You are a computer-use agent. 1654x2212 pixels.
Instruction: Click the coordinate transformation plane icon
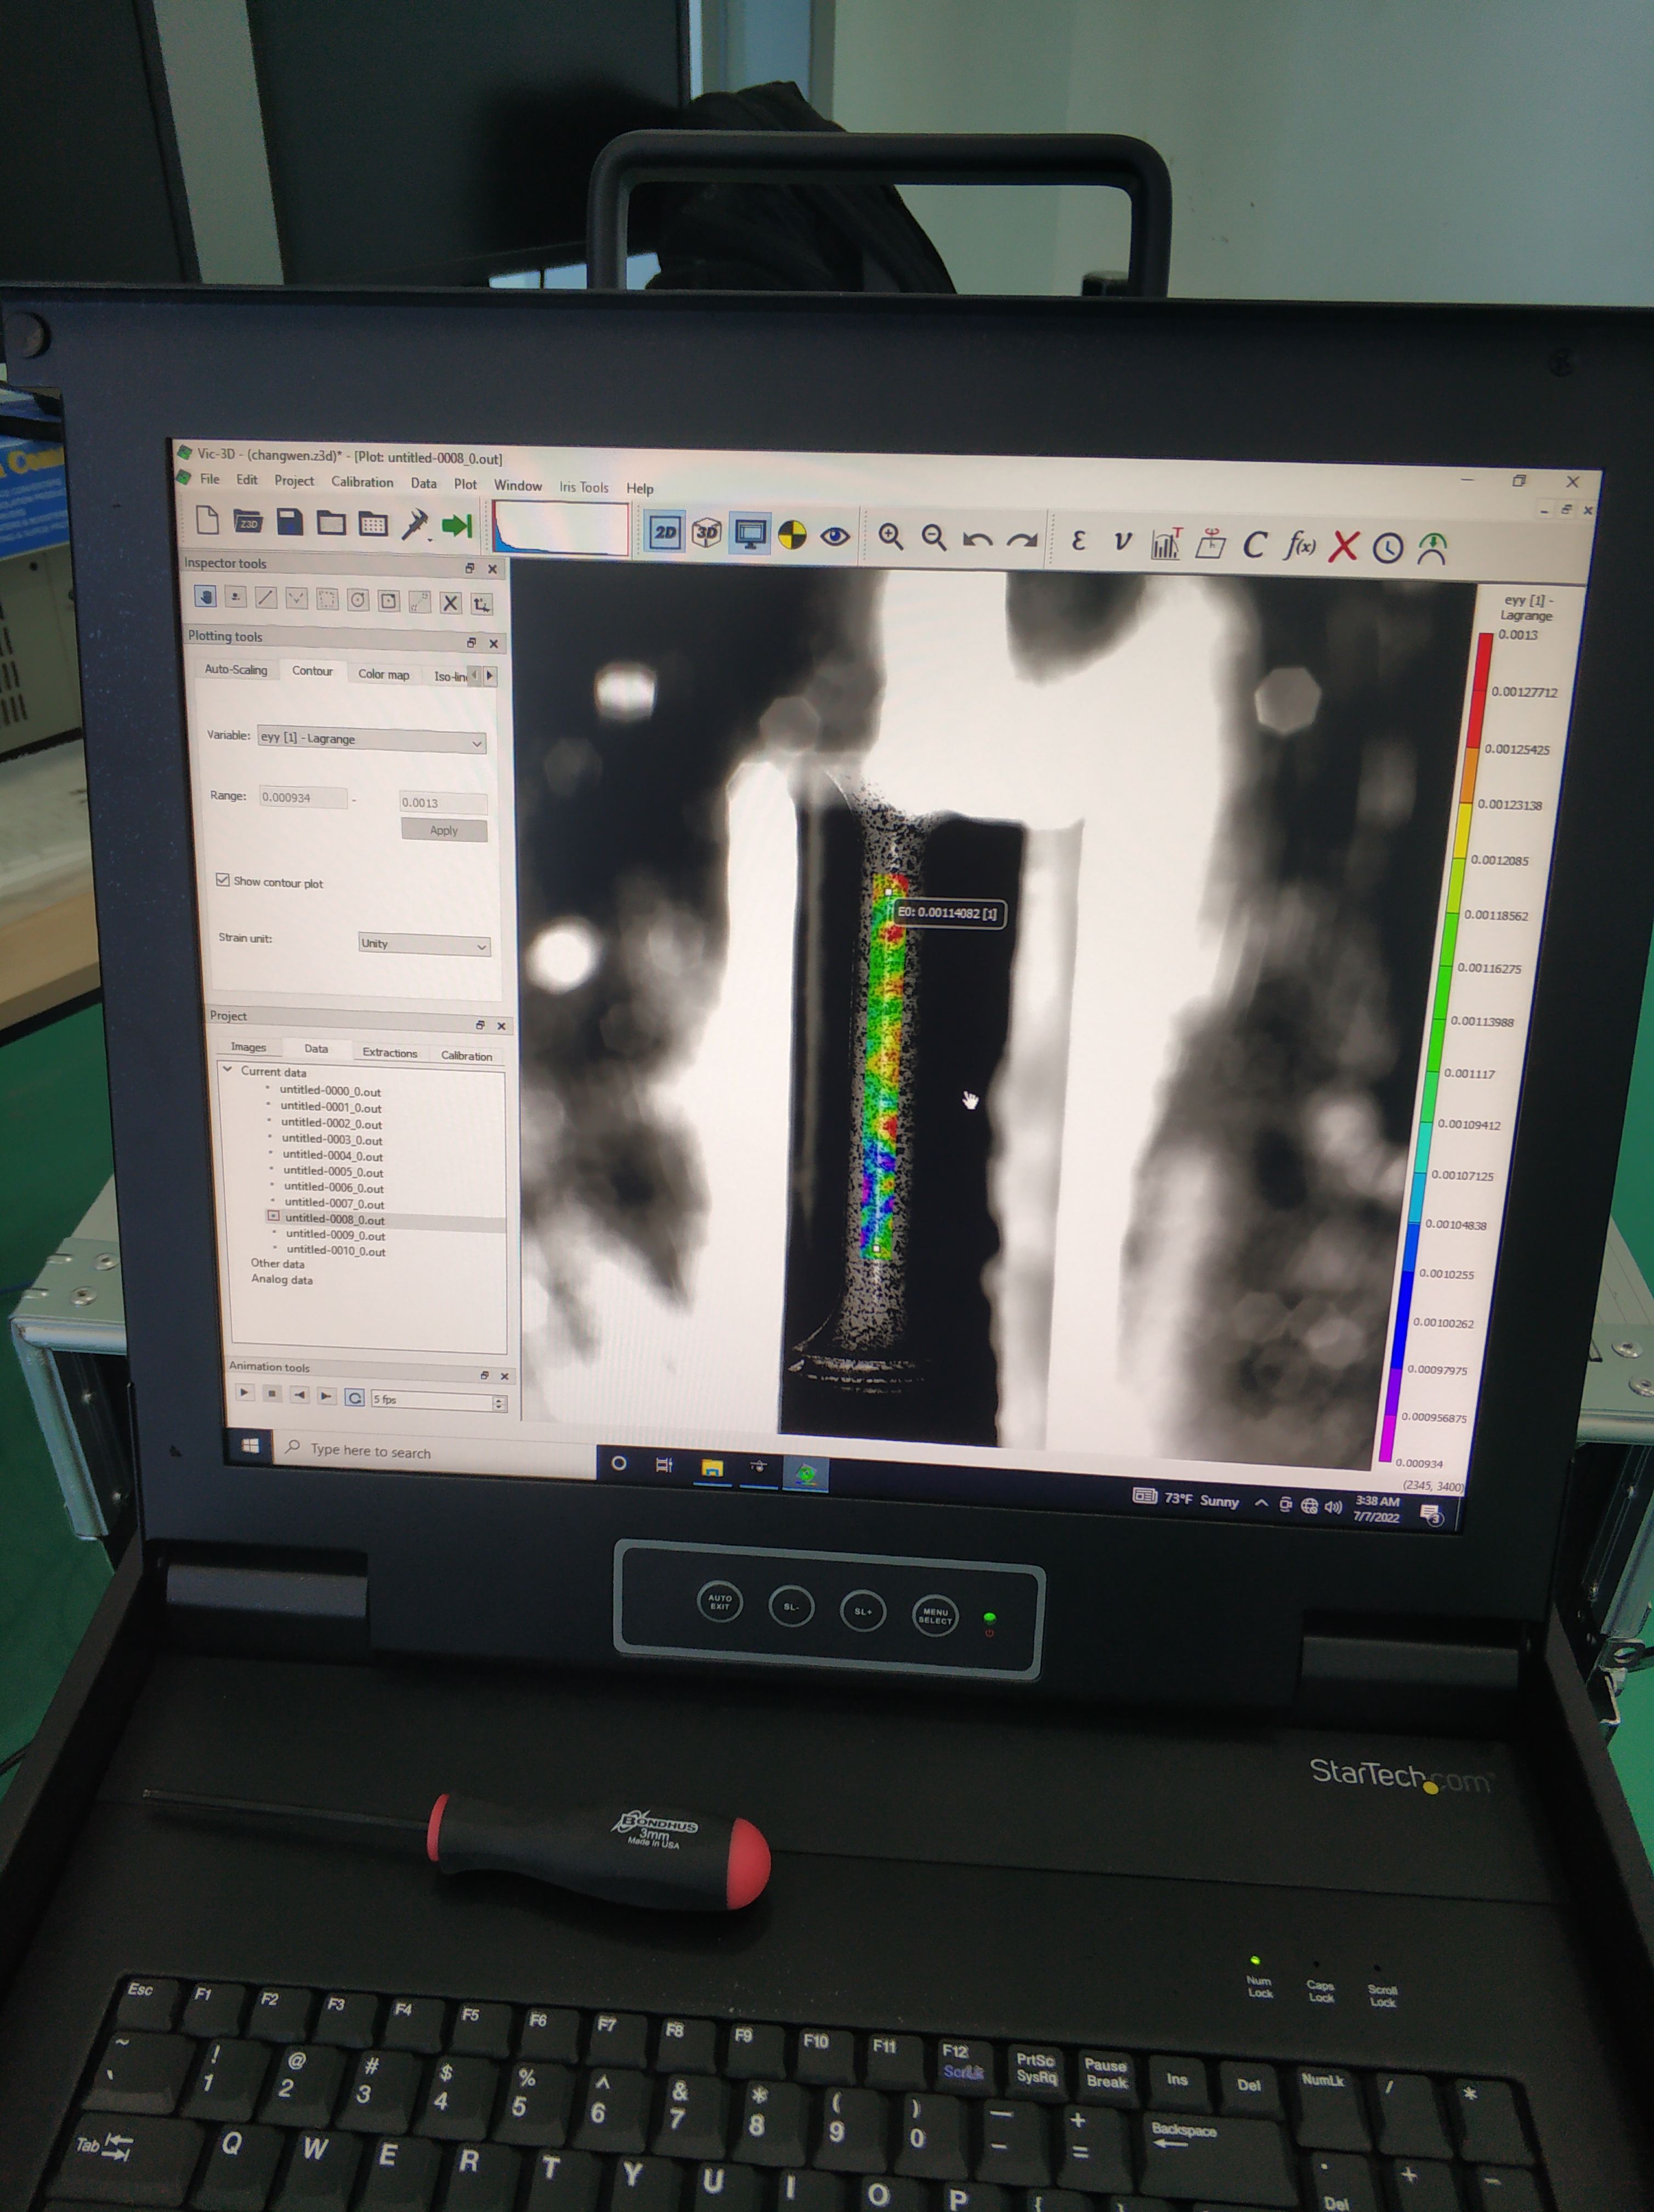pos(1210,544)
